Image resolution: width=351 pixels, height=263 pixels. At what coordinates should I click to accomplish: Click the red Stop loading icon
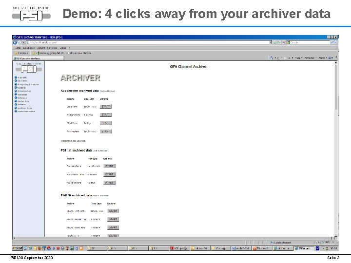[x=283, y=42]
